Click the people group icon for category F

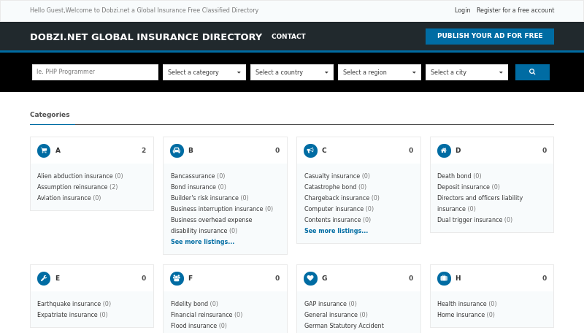pos(177,279)
